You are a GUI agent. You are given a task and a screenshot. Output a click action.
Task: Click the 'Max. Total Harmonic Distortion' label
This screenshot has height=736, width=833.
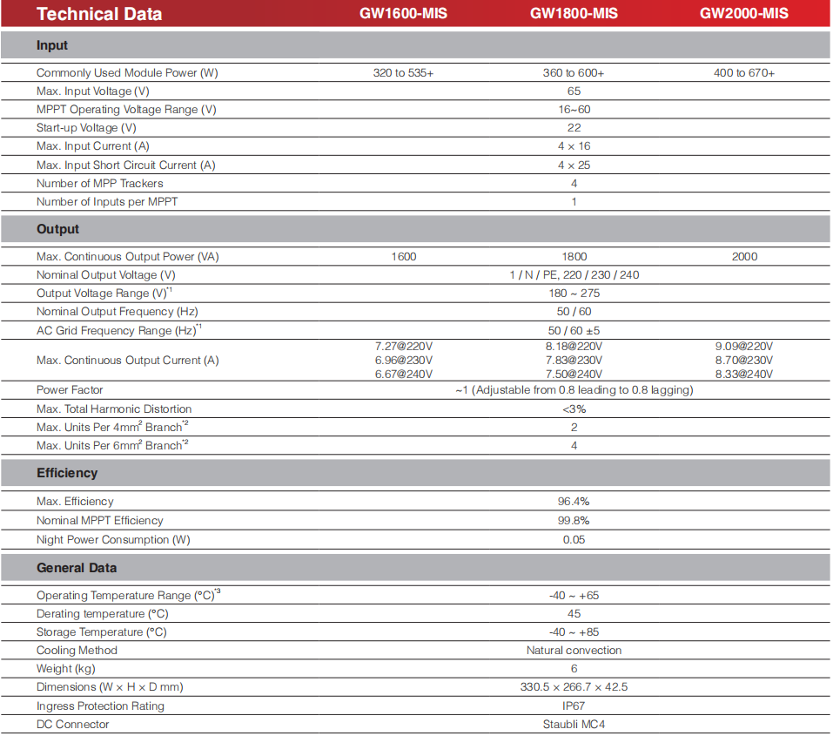[114, 409]
